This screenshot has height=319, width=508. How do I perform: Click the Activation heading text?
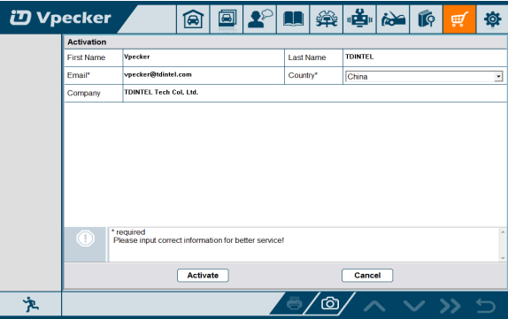(x=87, y=42)
